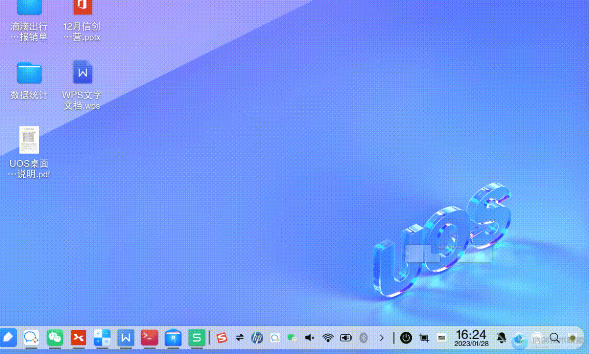Toggle the muted notification bell icon

[x=502, y=338]
